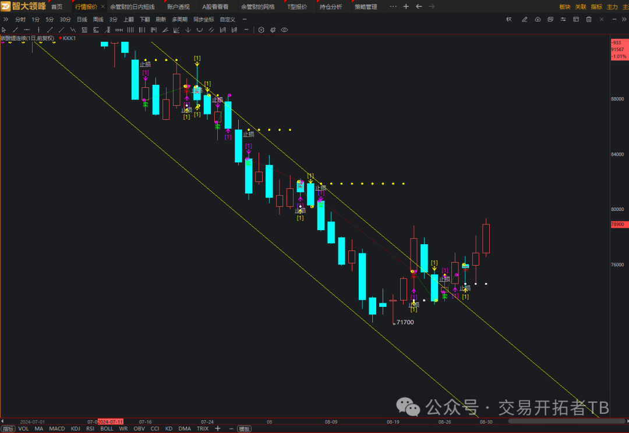Viewport: 629px width, 433px height.
Task: Add indicator with bottom plus icon
Action: [x=218, y=428]
